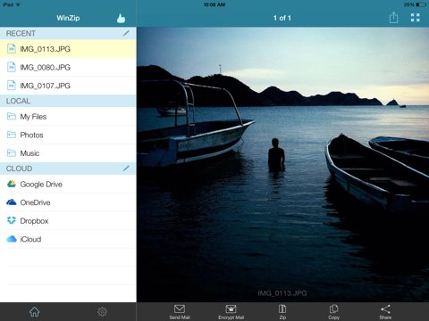Screen dimensions: 429x321
Task: Open Google Drive cloud account
Action: pos(68,184)
